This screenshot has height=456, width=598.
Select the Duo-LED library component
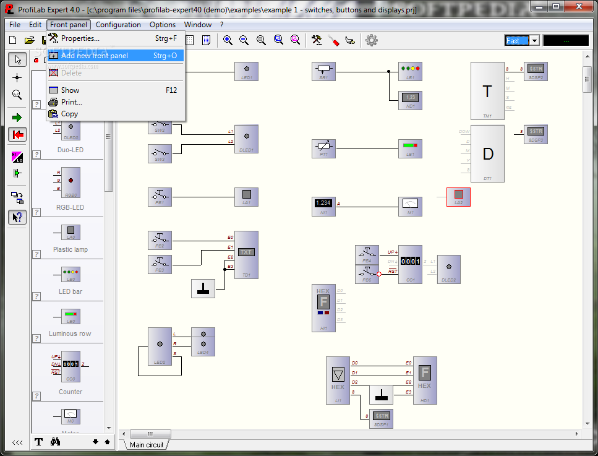[x=70, y=132]
